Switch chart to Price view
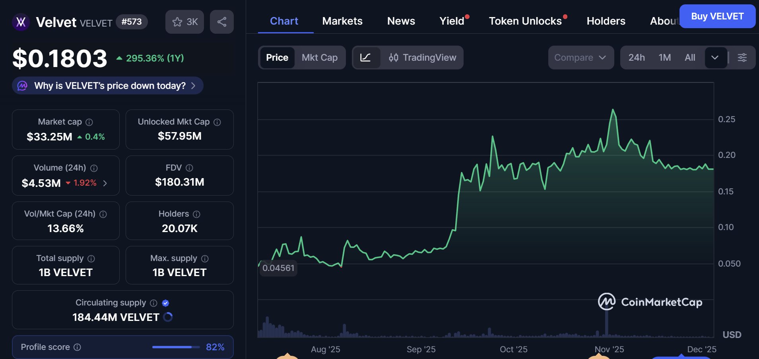 (277, 58)
